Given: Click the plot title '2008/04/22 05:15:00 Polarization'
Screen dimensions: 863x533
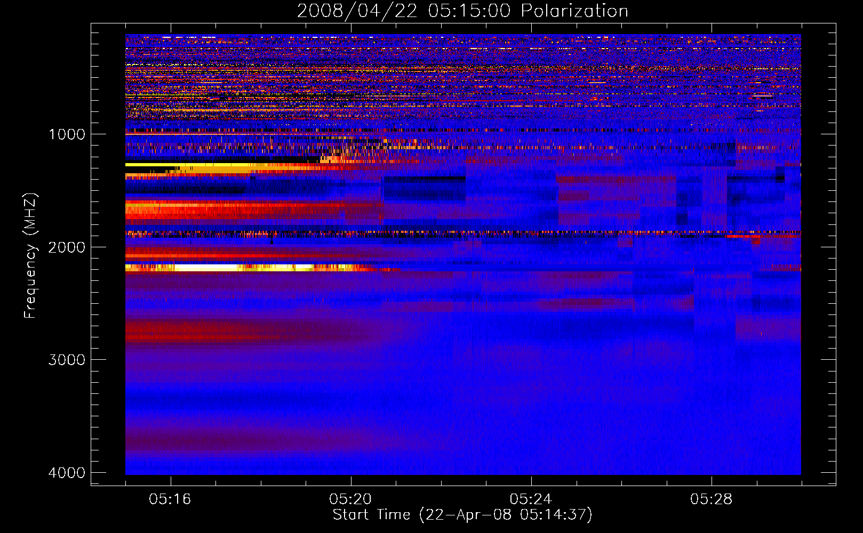Looking at the screenshot, I should 462,11.
